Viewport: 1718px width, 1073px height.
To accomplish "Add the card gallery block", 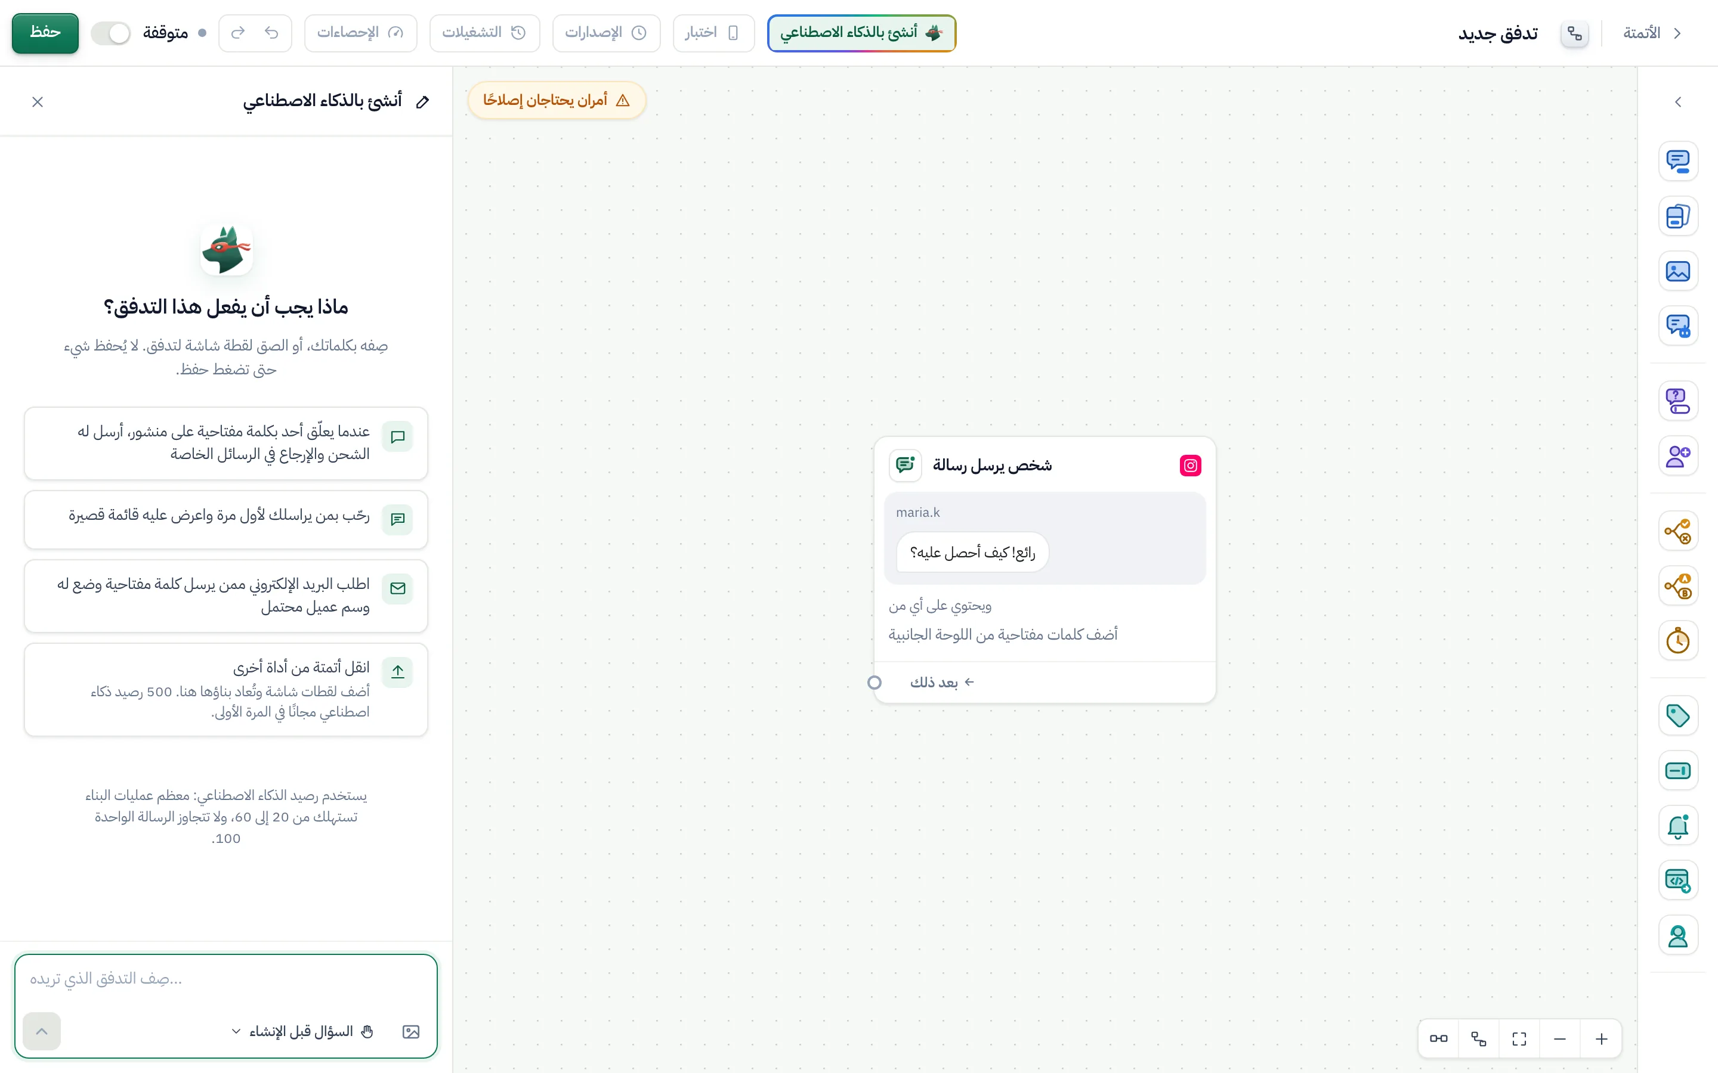I will 1677,216.
